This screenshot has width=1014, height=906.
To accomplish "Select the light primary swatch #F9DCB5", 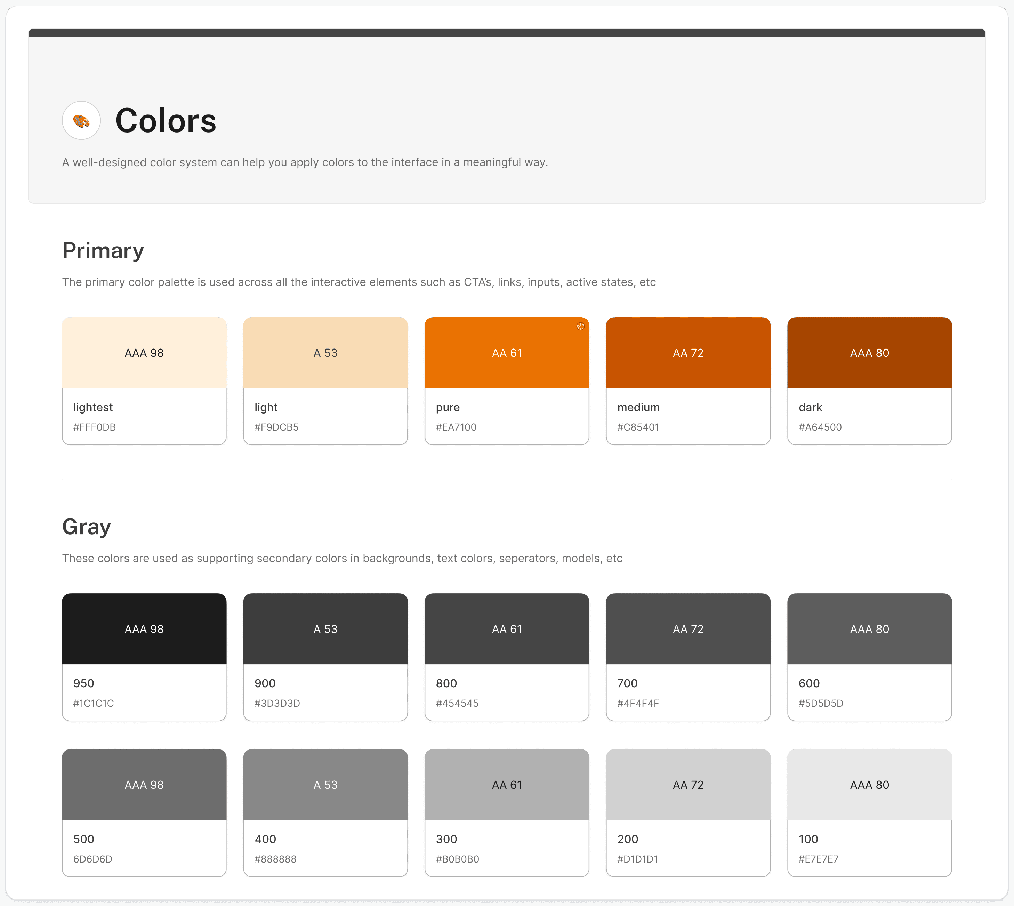I will click(325, 353).
